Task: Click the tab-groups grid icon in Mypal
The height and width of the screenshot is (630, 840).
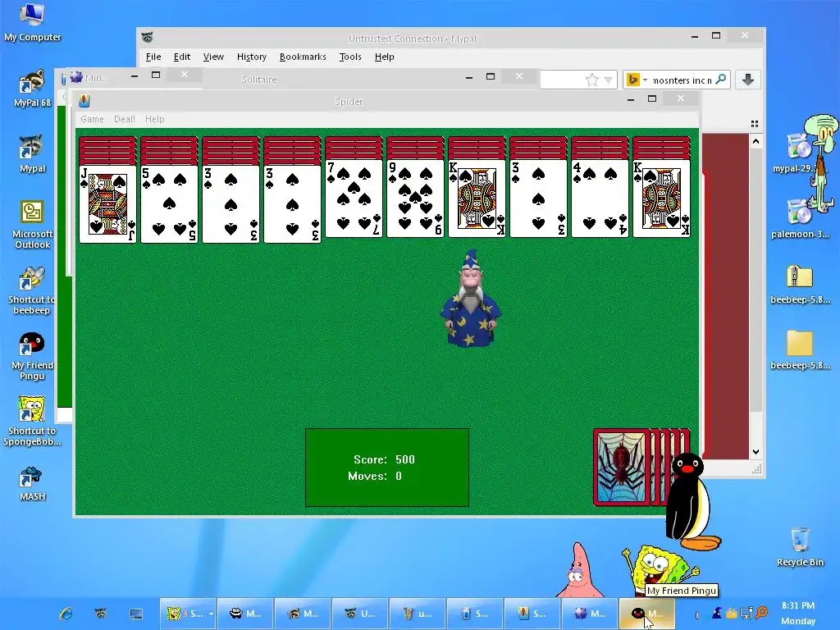Action: tap(755, 124)
